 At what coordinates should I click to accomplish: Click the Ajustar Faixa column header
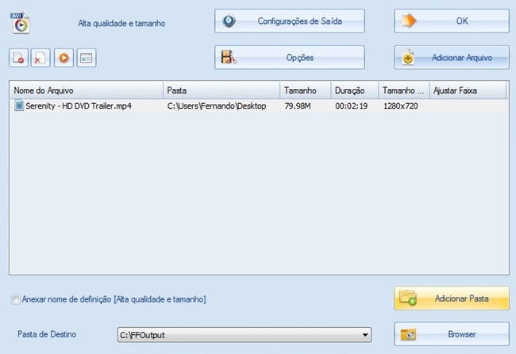click(x=468, y=90)
